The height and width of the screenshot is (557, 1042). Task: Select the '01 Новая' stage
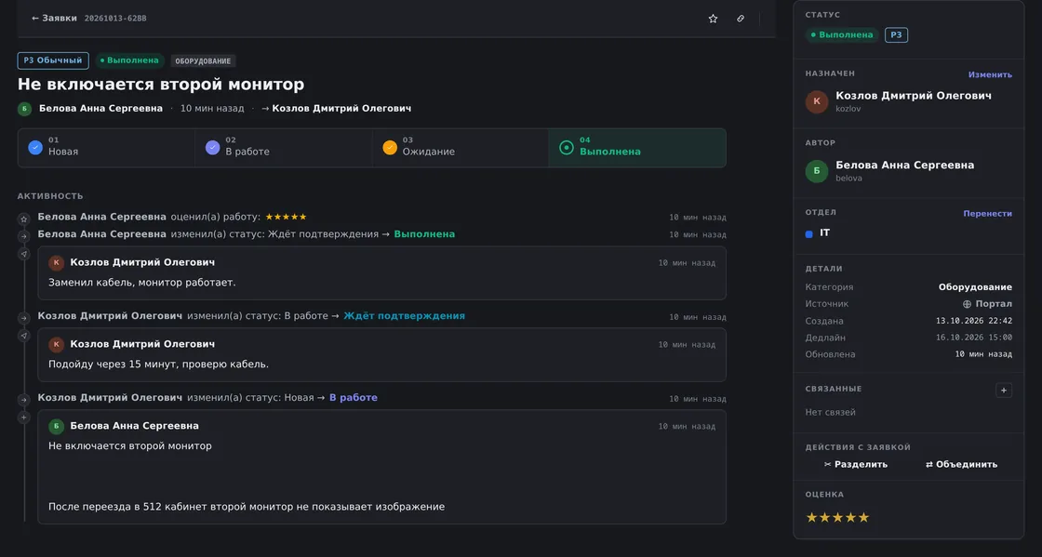[x=106, y=147]
